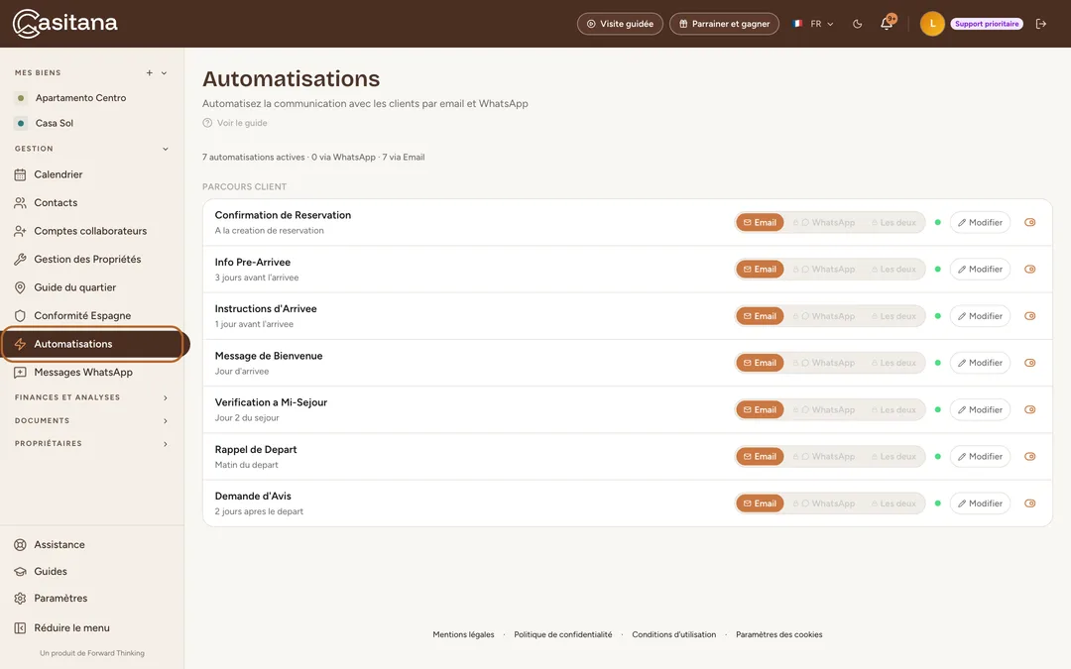Go to Contacts page
The height and width of the screenshot is (669, 1071).
pos(92,203)
